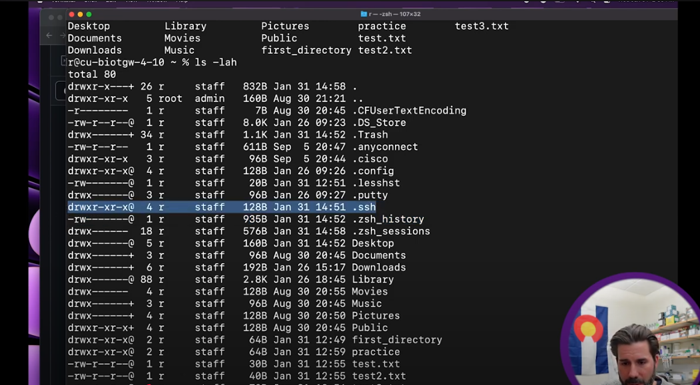Click the title text "r — -zsh — 107×32"
The height and width of the screenshot is (385, 700).
click(395, 14)
